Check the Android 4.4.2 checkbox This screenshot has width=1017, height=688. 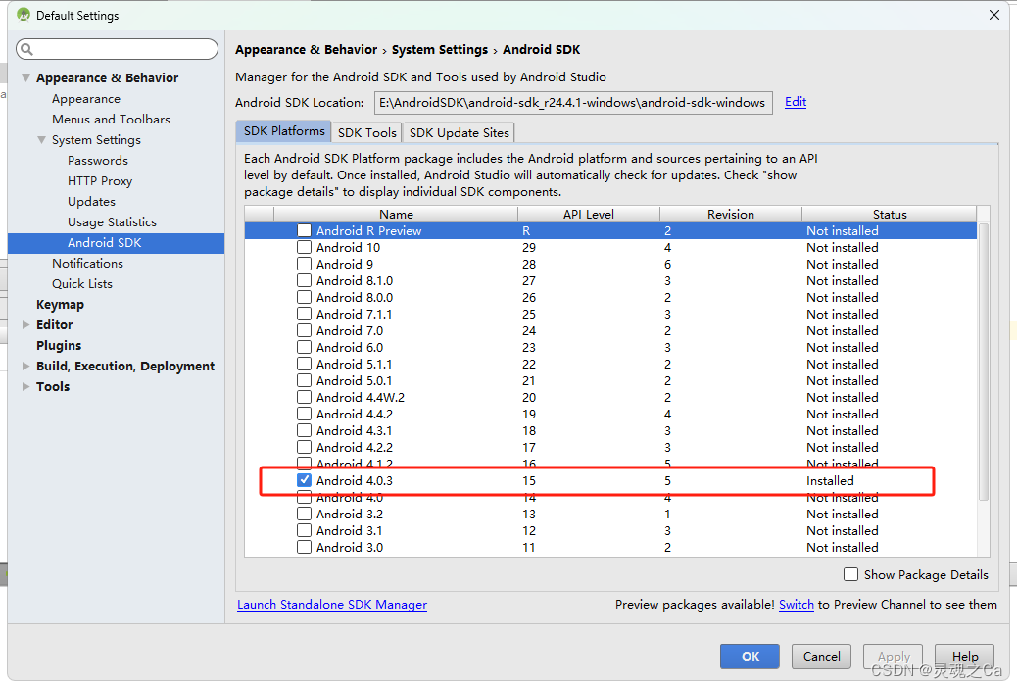pyautogui.click(x=304, y=415)
